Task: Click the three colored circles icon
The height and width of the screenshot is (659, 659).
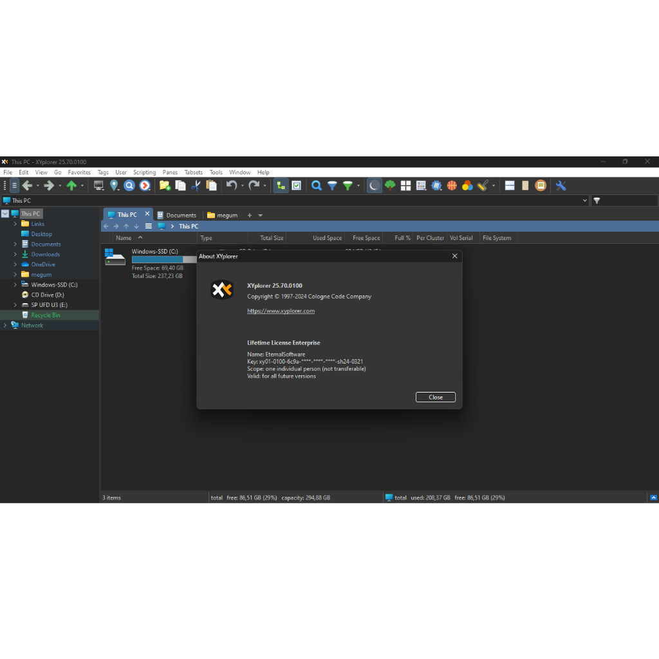Action: click(x=467, y=186)
